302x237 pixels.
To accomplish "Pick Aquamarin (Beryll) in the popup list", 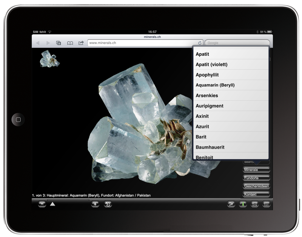I will point(231,85).
